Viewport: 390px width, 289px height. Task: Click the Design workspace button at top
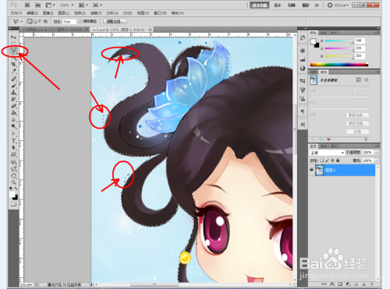coord(277,5)
